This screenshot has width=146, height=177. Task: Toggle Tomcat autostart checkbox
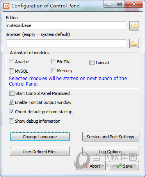point(92,63)
